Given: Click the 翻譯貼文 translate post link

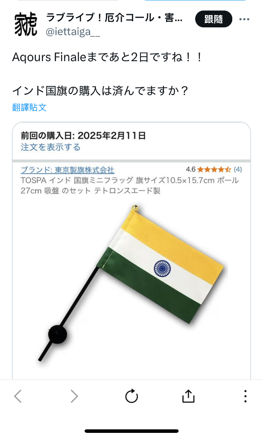Looking at the screenshot, I should tap(29, 107).
